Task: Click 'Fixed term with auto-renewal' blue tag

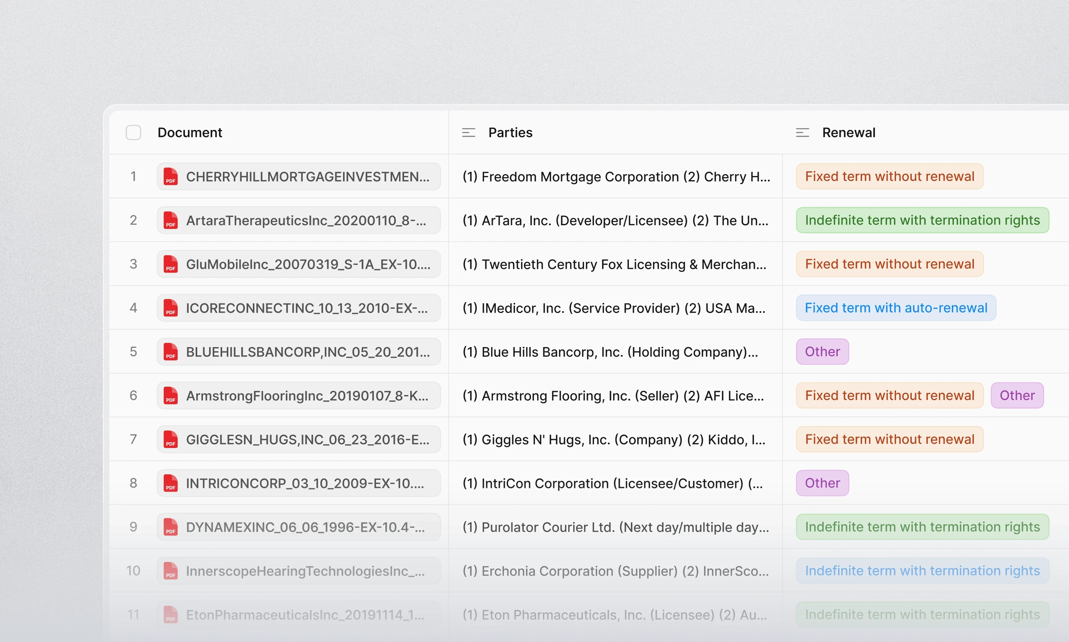Action: (895, 308)
